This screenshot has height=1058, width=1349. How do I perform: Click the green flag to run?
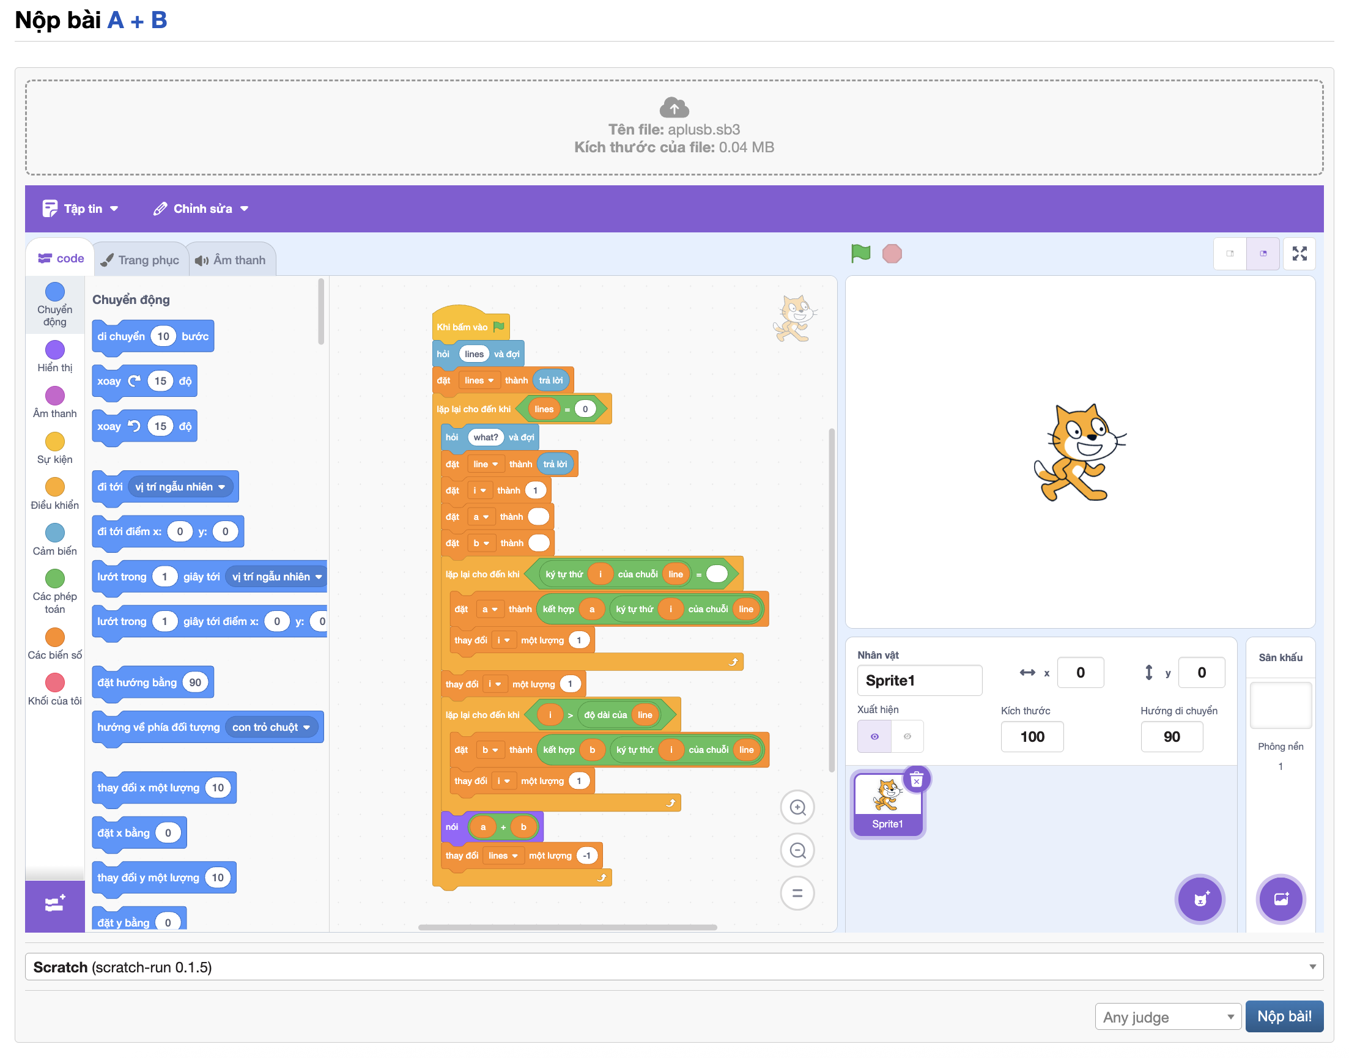click(860, 253)
